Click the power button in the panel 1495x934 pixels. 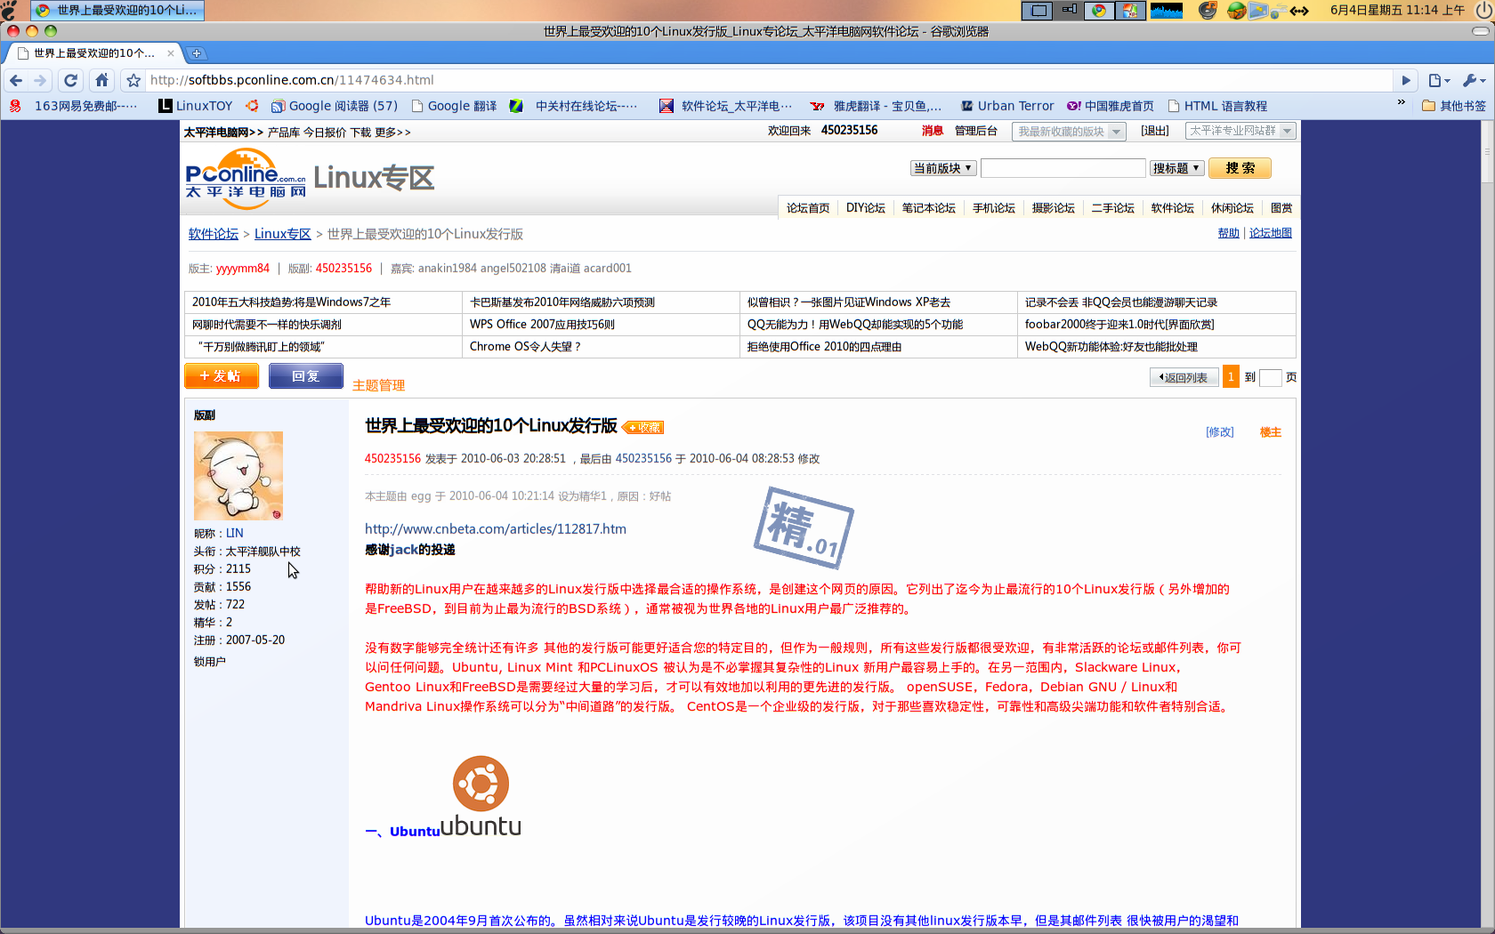tap(1483, 11)
